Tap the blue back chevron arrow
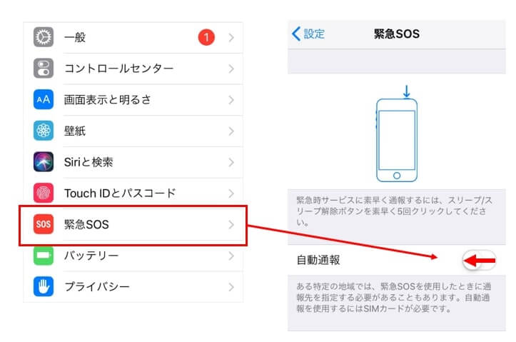The width and height of the screenshot is (516, 342). coord(296,34)
